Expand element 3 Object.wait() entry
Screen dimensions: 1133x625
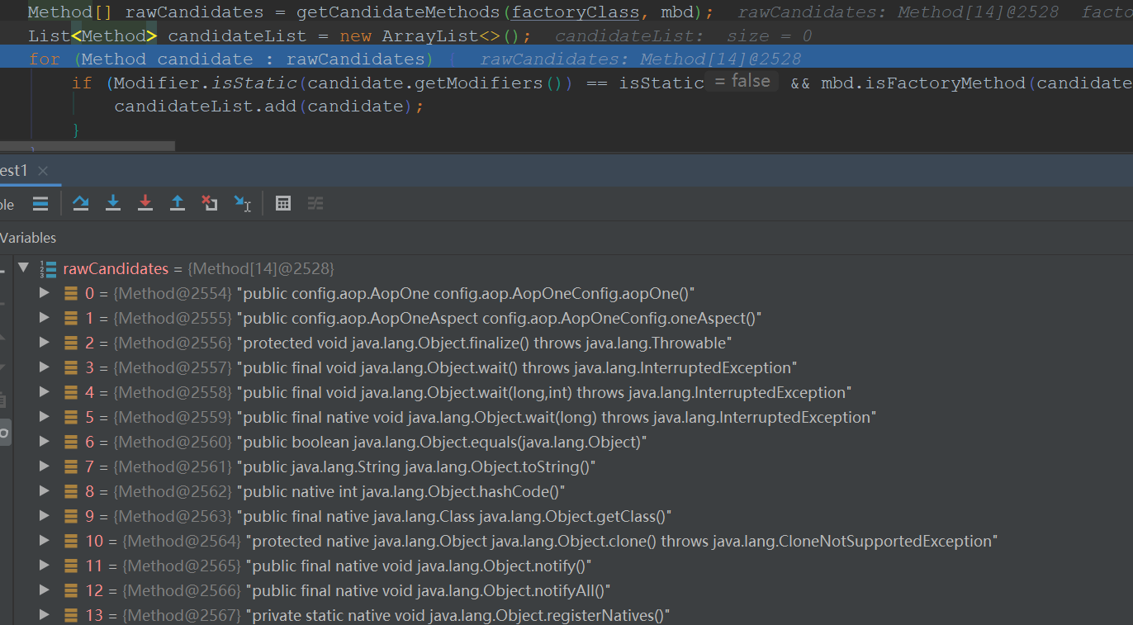(45, 367)
